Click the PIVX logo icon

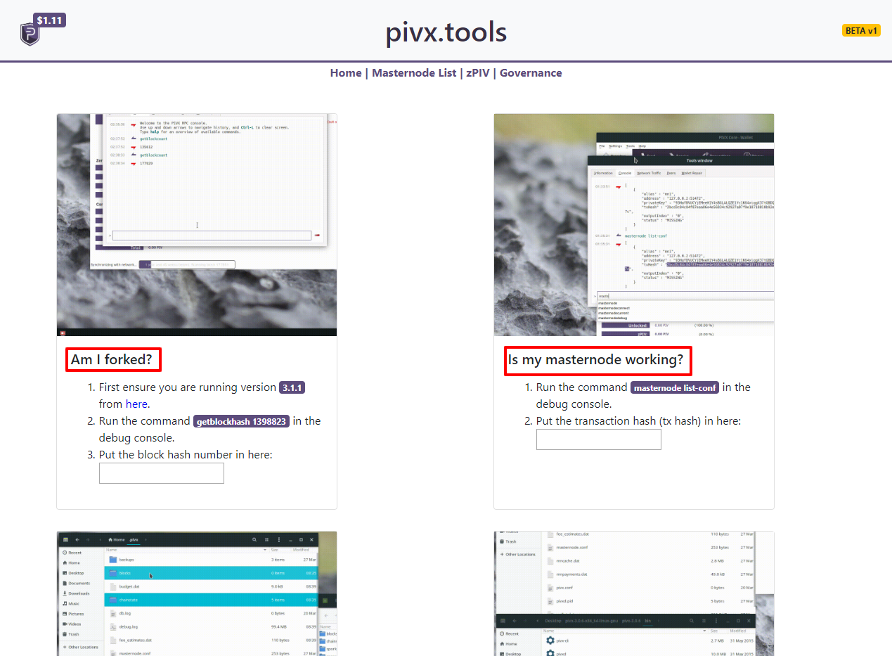30,34
